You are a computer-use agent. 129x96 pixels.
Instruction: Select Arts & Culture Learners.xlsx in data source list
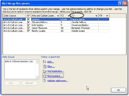pyautogui.click(x=19, y=61)
